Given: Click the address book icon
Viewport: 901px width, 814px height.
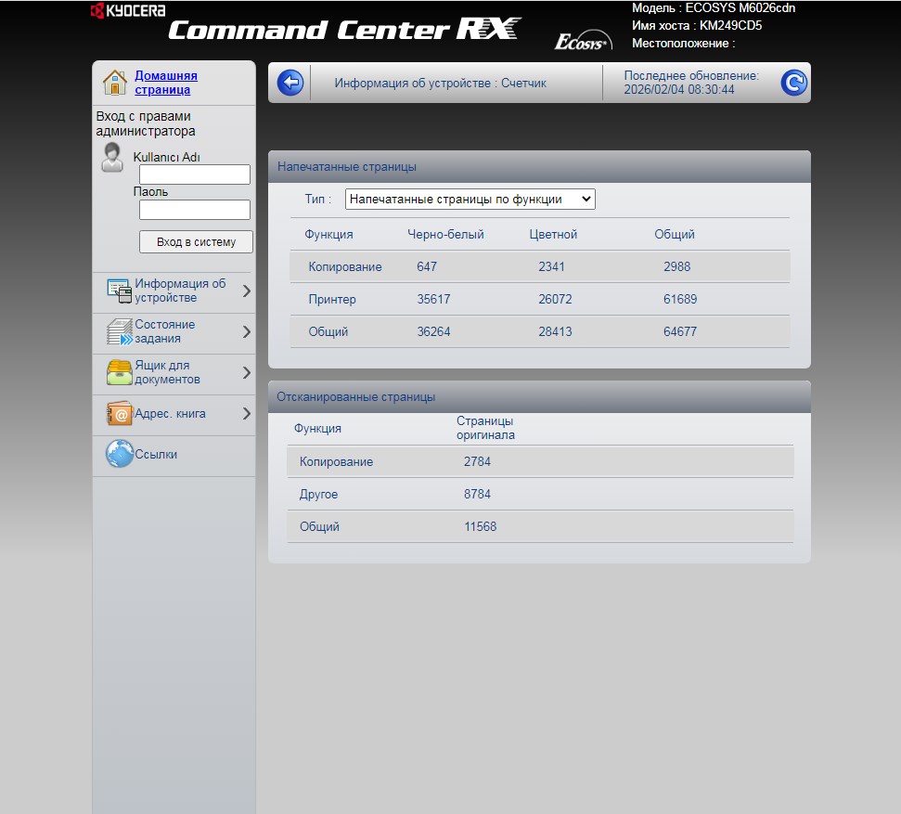Looking at the screenshot, I should (120, 413).
